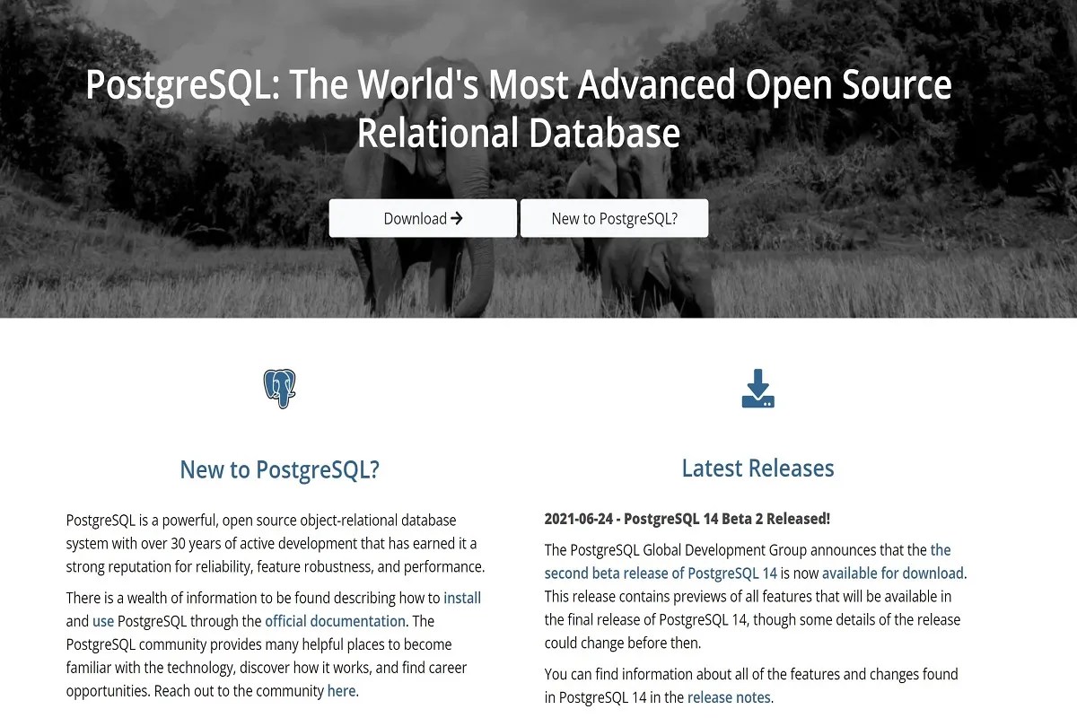This screenshot has width=1077, height=718.
Task: Click the Download button in hero banner
Action: click(423, 218)
